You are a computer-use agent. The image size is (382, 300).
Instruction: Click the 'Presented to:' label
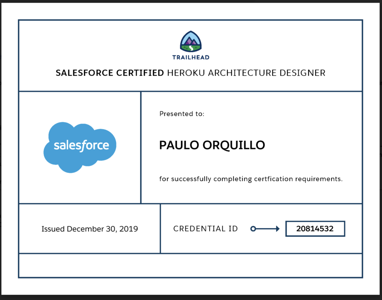[x=182, y=114]
